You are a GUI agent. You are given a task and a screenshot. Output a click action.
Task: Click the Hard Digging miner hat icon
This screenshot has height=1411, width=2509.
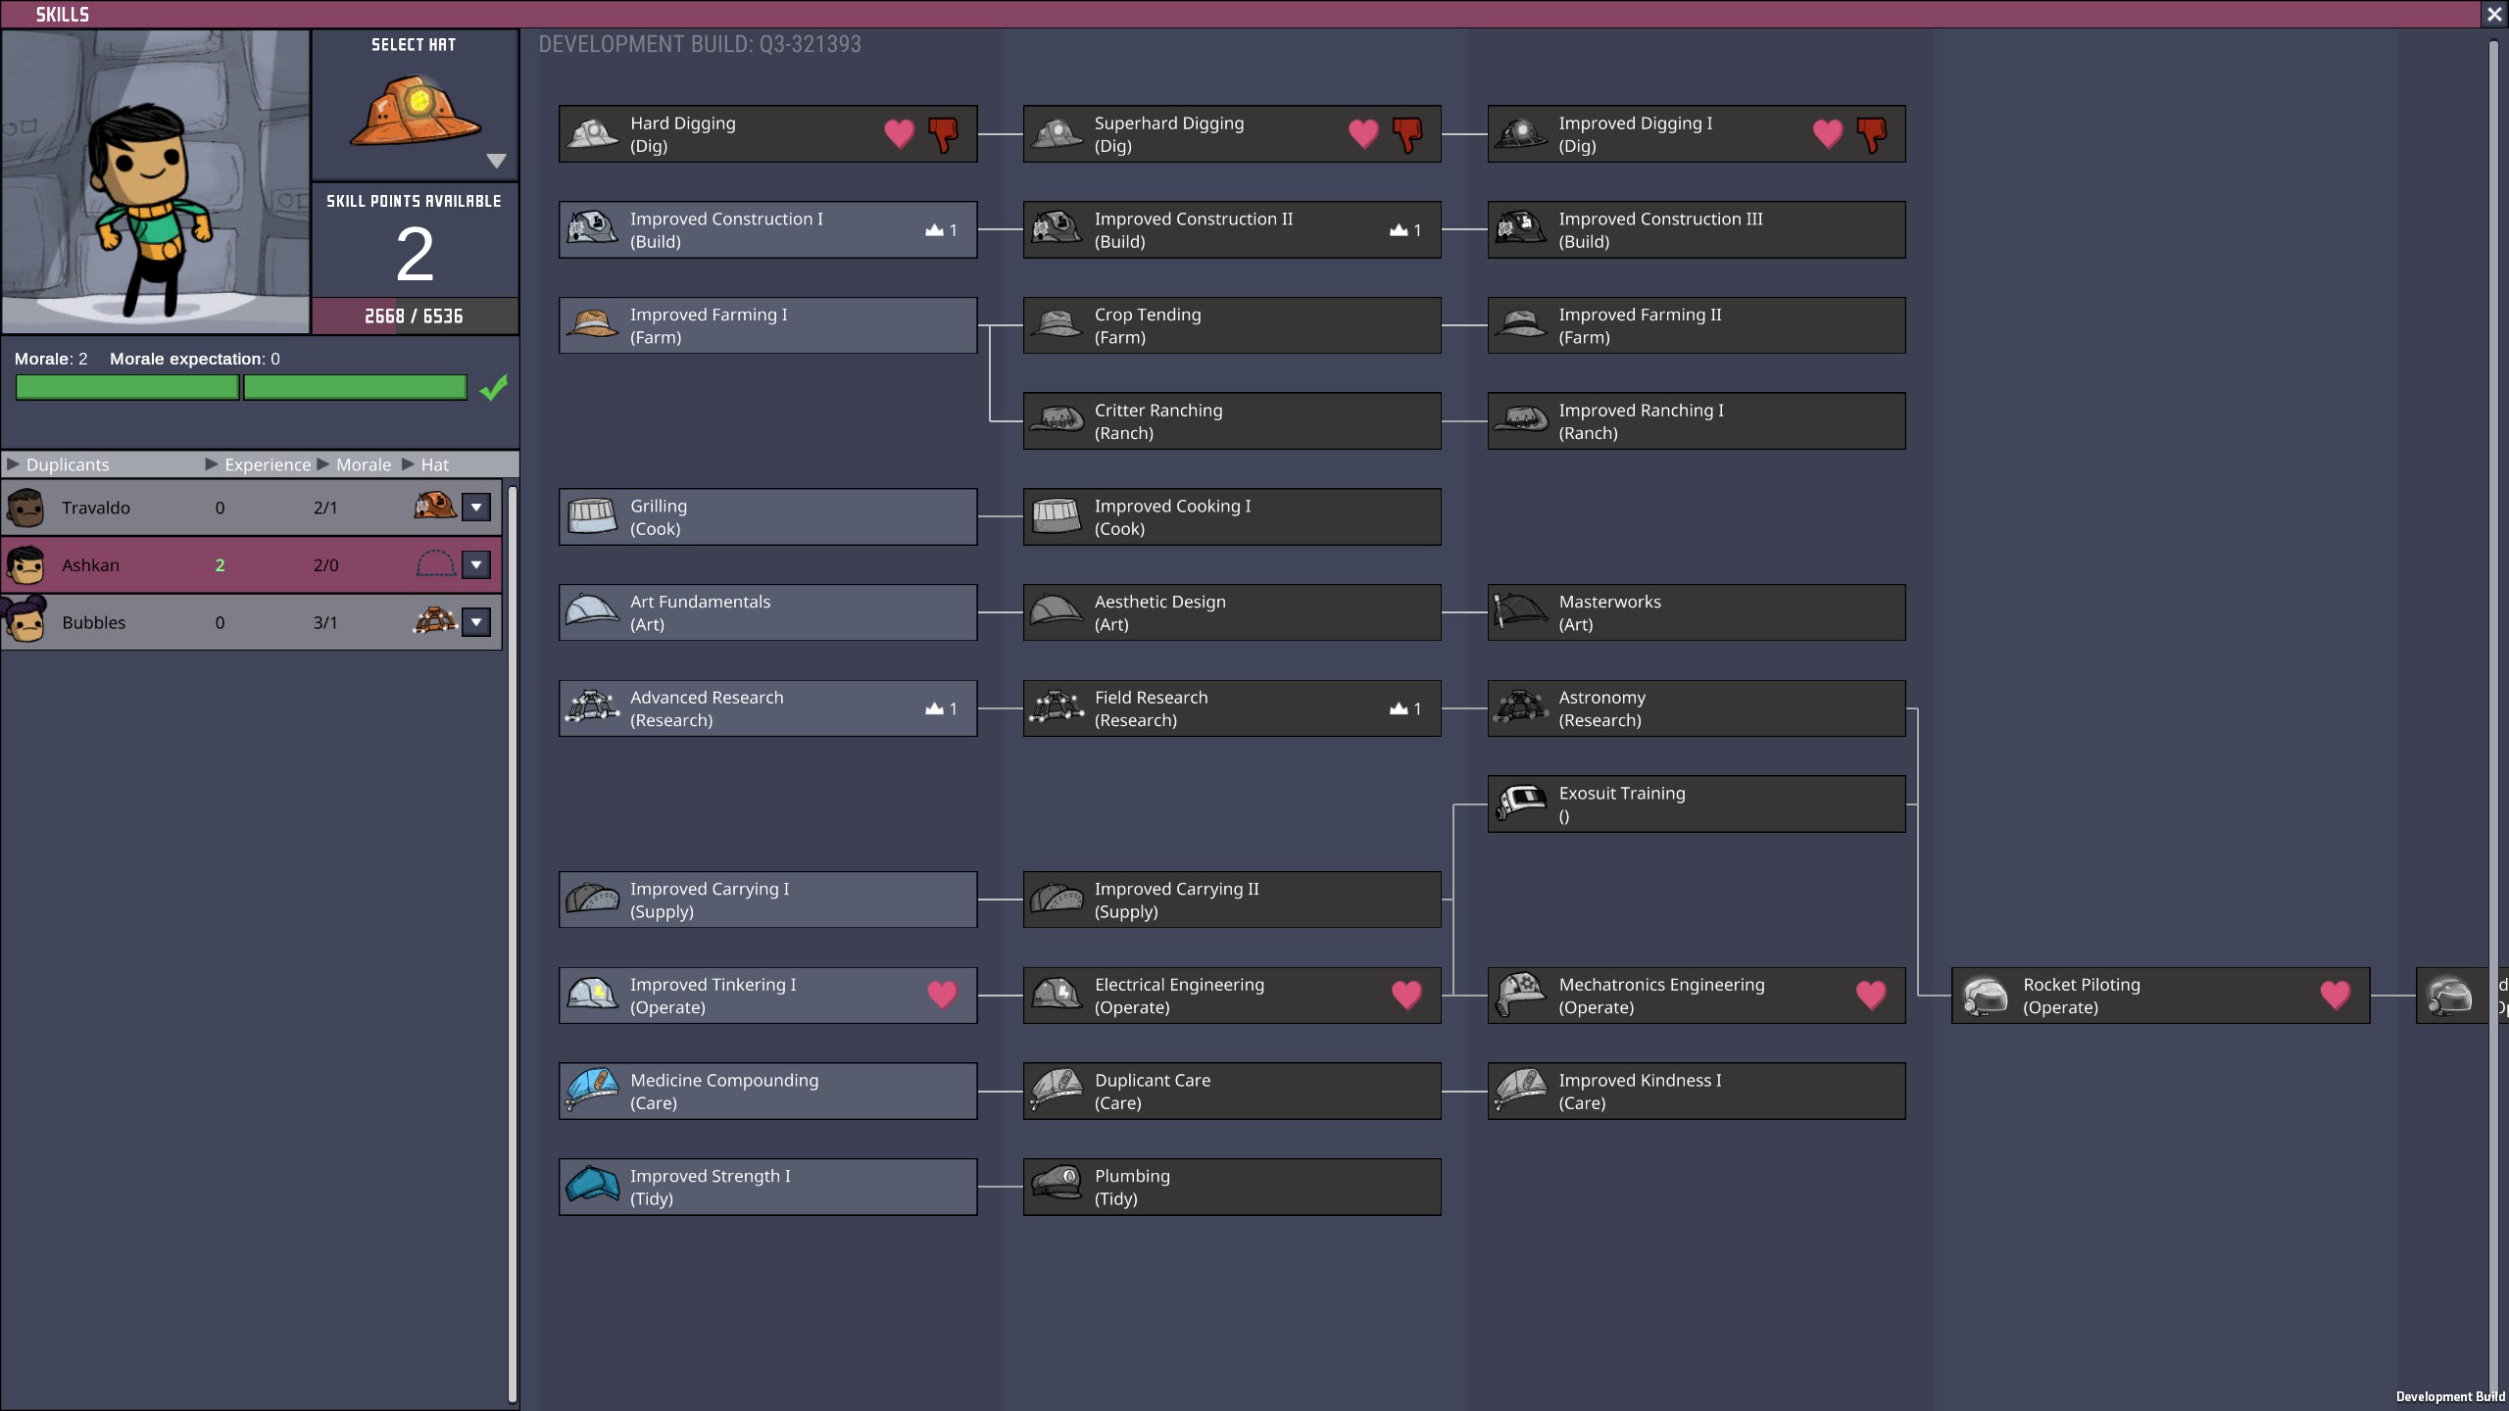(592, 134)
